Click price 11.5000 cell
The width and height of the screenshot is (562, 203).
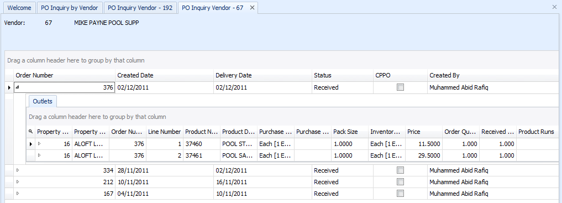point(424,144)
